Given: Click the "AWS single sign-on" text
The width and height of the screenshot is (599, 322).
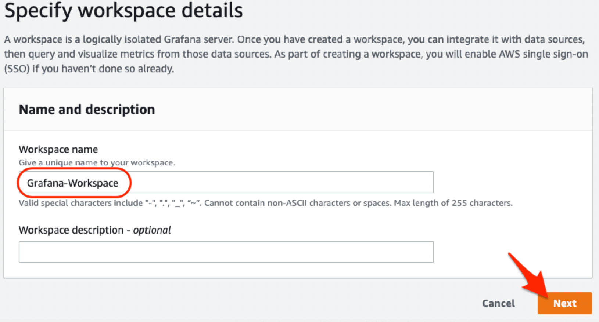Looking at the screenshot, I should [543, 54].
